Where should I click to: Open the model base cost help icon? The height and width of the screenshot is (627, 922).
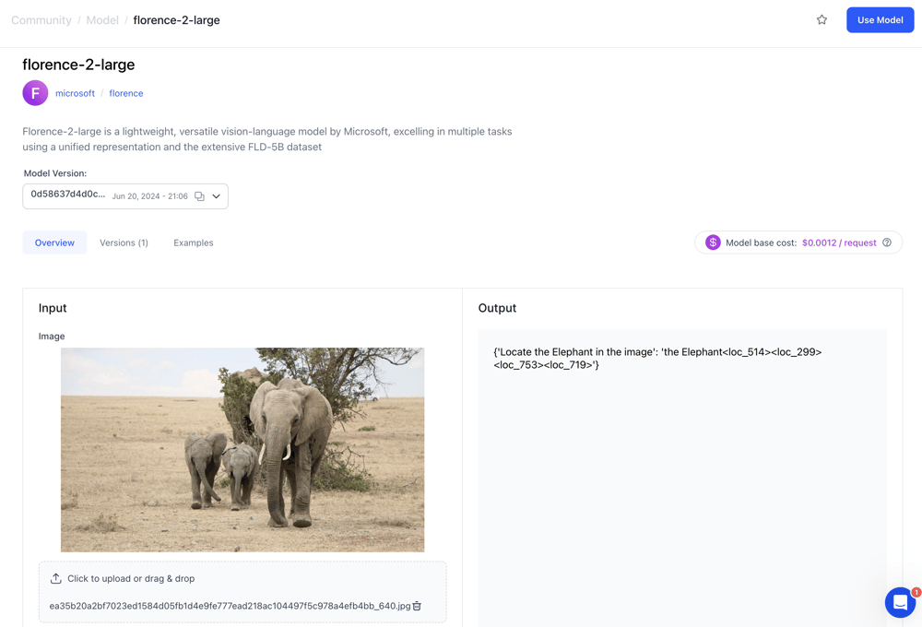[x=887, y=243]
